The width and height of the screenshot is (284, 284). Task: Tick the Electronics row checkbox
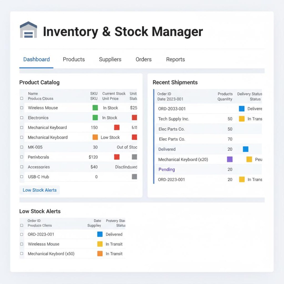[22, 118]
